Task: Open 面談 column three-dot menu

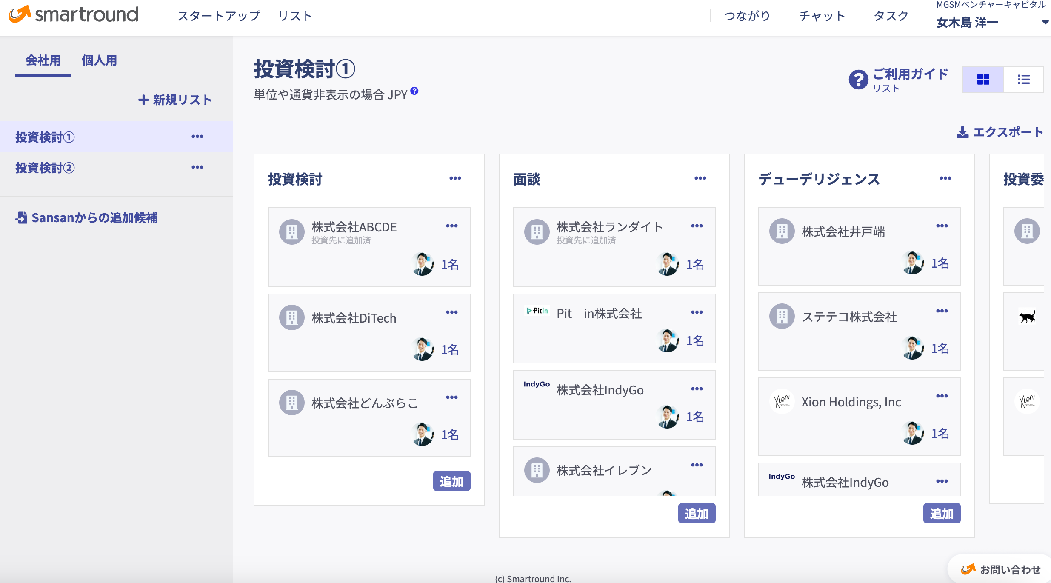Action: click(x=700, y=178)
